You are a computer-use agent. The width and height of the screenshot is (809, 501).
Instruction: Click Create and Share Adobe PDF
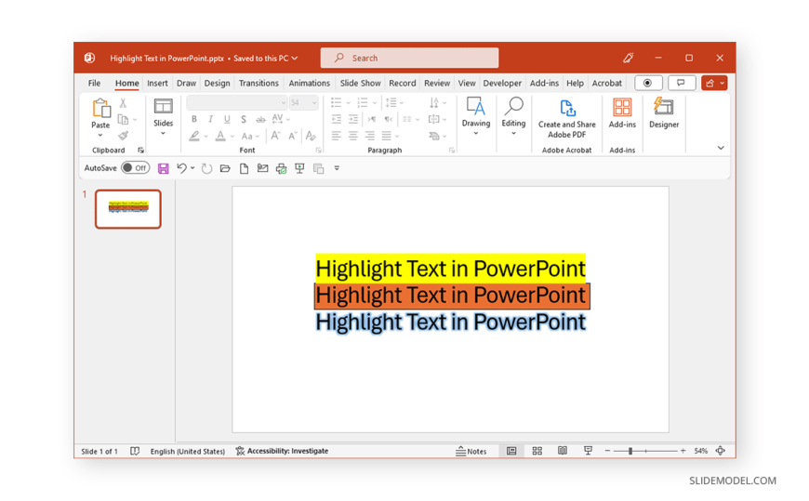click(566, 119)
